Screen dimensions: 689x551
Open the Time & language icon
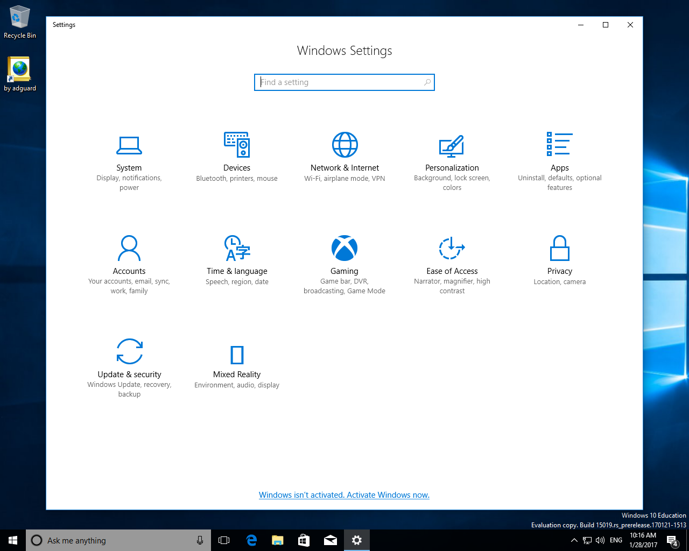tap(237, 248)
